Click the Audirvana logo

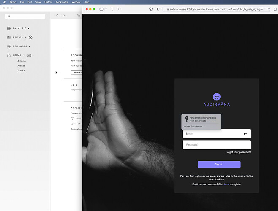pos(217,100)
